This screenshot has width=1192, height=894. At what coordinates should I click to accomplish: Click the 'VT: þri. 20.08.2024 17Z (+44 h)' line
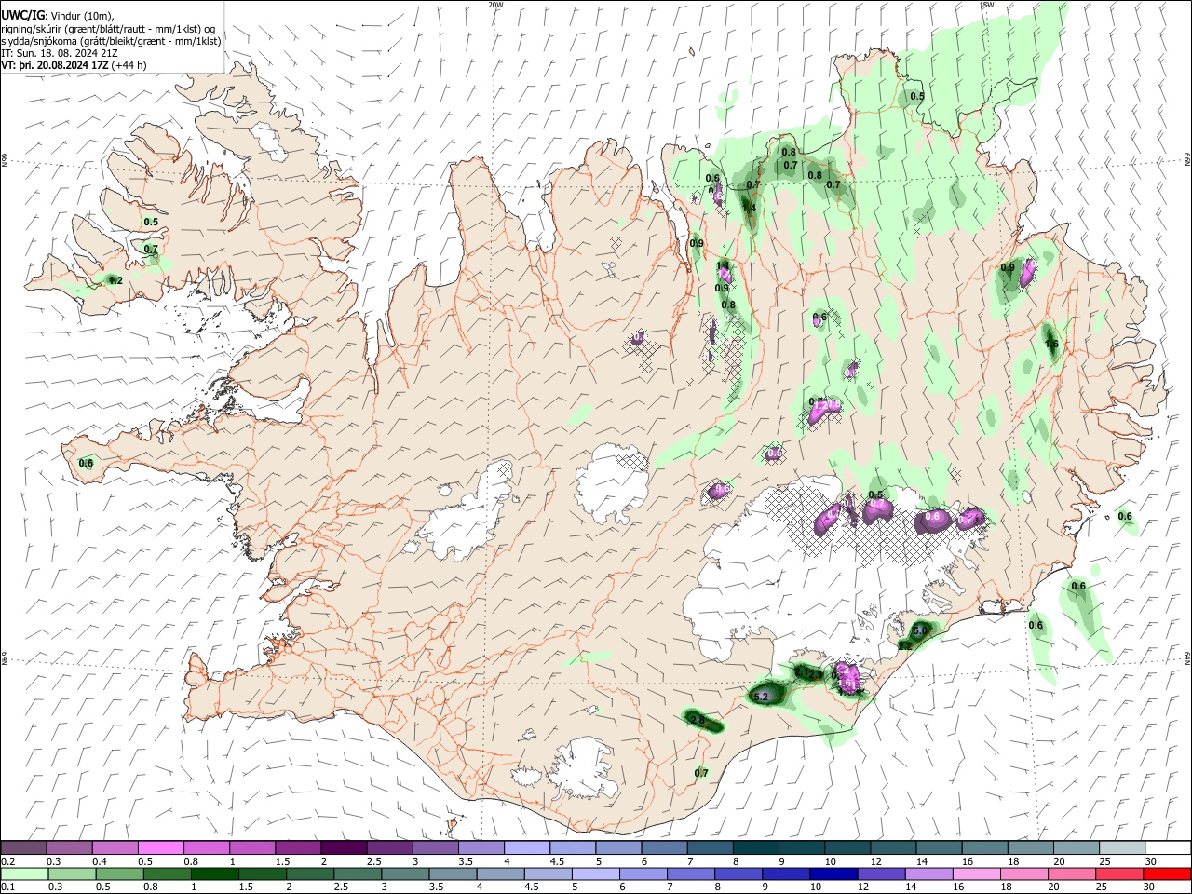pyautogui.click(x=74, y=65)
